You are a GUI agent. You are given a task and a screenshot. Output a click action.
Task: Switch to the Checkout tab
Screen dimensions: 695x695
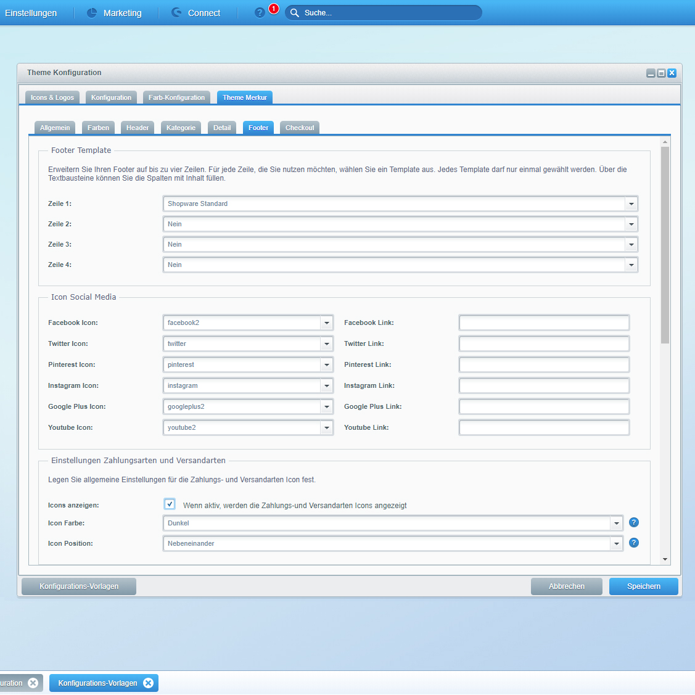coord(300,128)
